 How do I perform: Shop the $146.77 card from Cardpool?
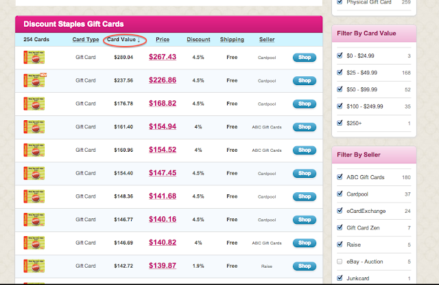tap(305, 220)
